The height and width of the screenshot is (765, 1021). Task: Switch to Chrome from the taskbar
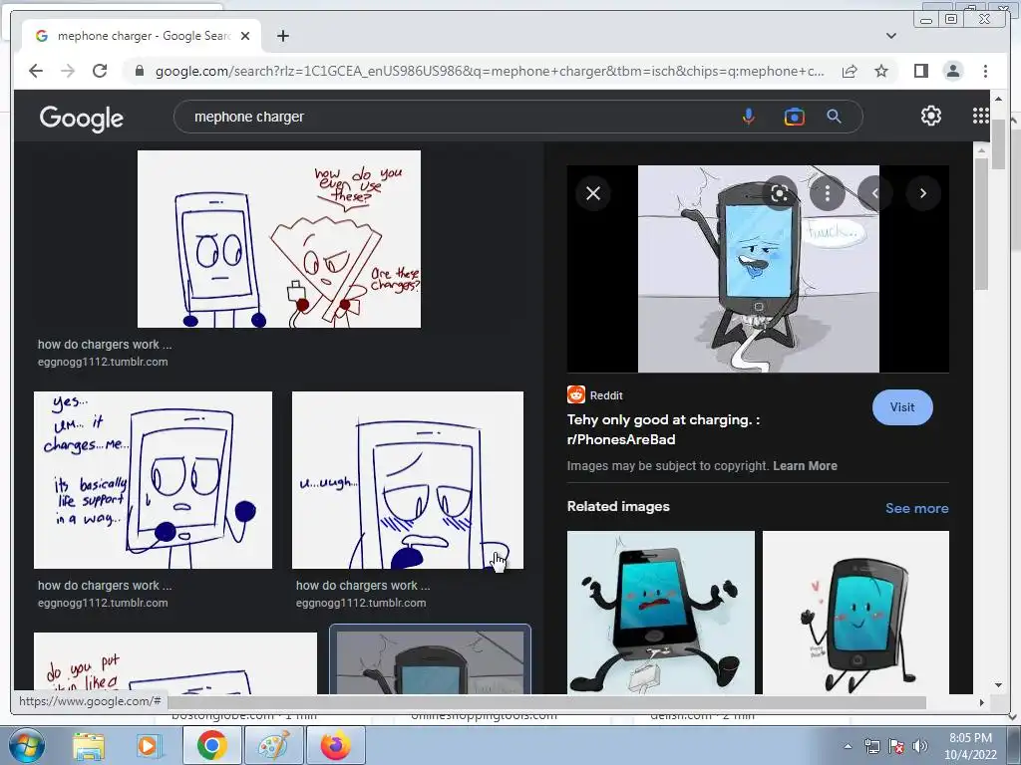click(x=211, y=745)
